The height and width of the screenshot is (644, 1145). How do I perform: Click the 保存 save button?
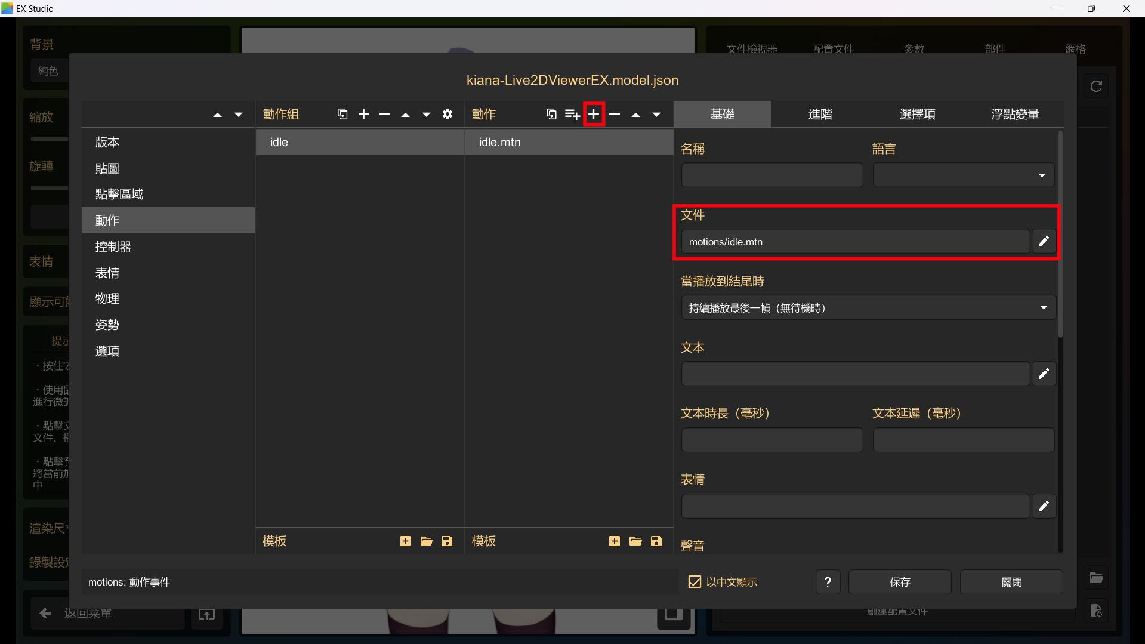point(899,582)
